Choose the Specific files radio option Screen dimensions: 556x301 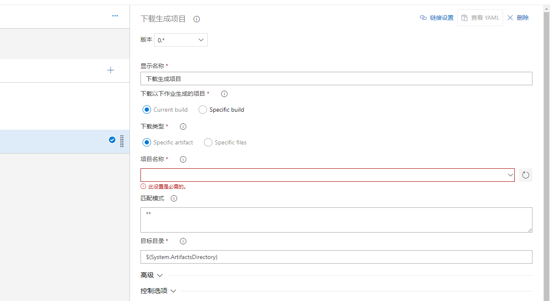(x=208, y=142)
